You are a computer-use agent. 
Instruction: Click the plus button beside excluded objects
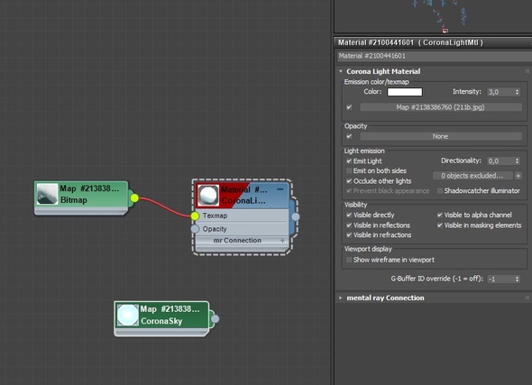[518, 176]
